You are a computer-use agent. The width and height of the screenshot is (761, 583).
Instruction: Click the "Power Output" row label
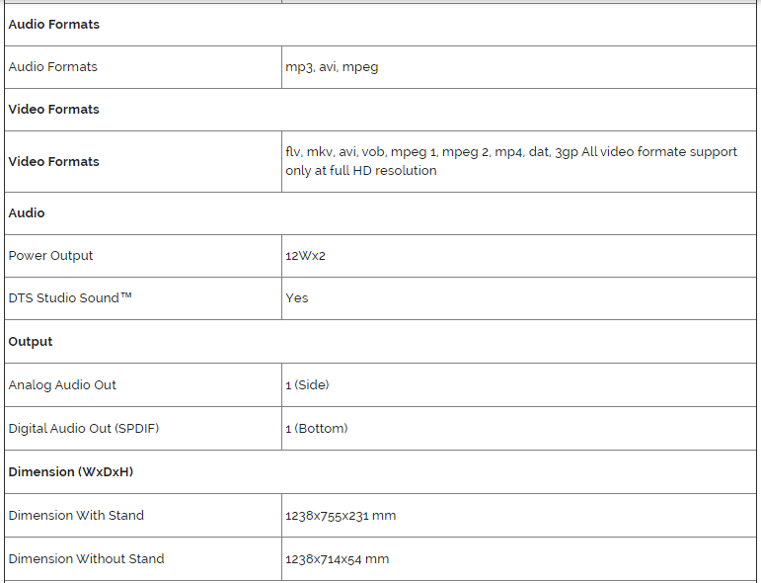(x=50, y=256)
